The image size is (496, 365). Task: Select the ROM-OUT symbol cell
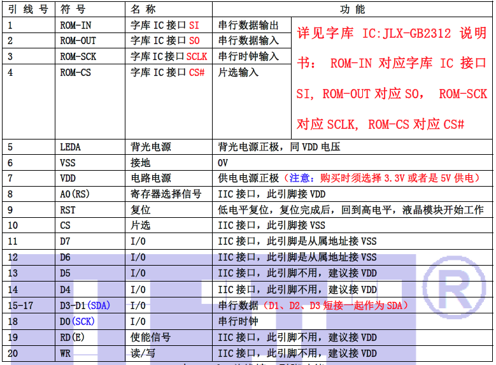(78, 41)
